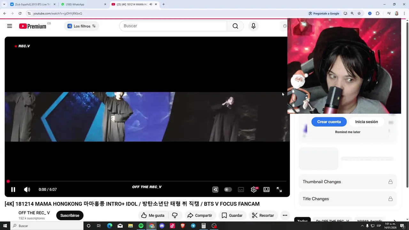Expand locked Title Changes section
The image size is (409, 230).
pos(348,199)
